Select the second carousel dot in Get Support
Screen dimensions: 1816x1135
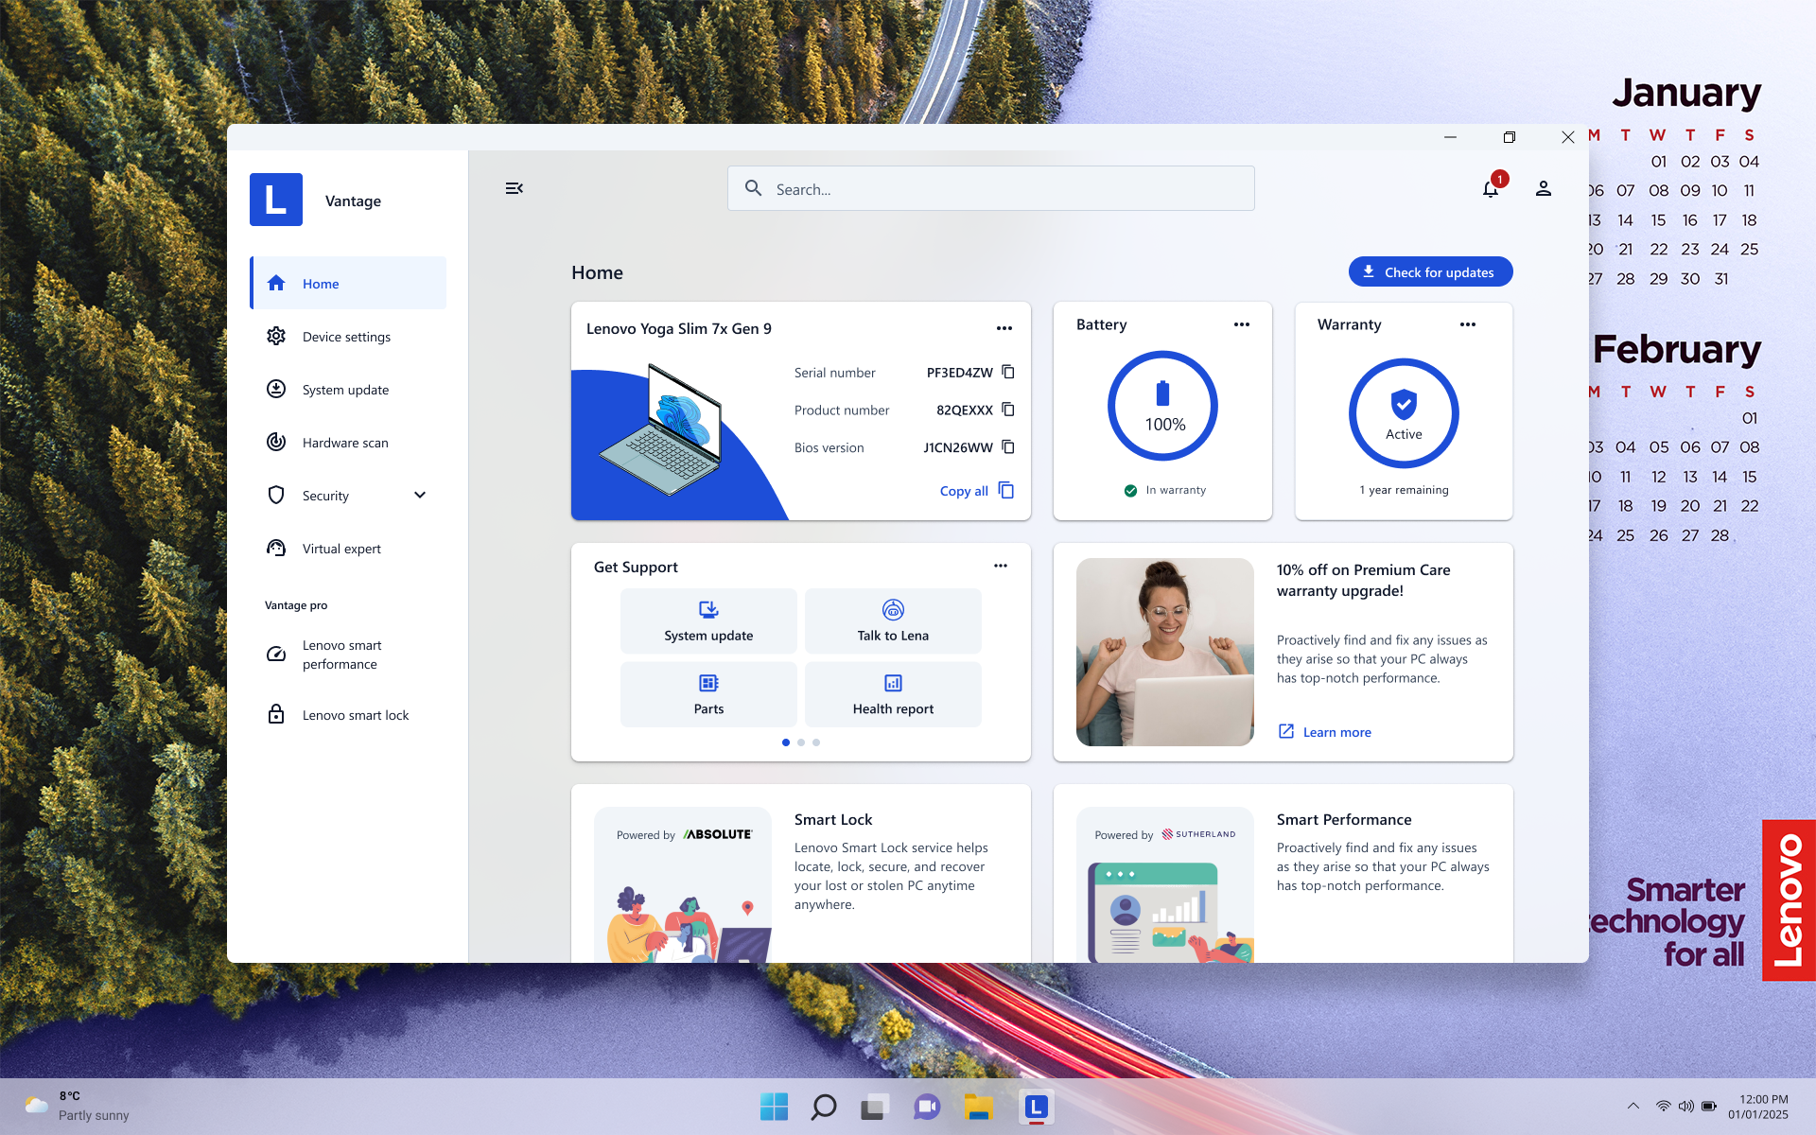pos(801,742)
